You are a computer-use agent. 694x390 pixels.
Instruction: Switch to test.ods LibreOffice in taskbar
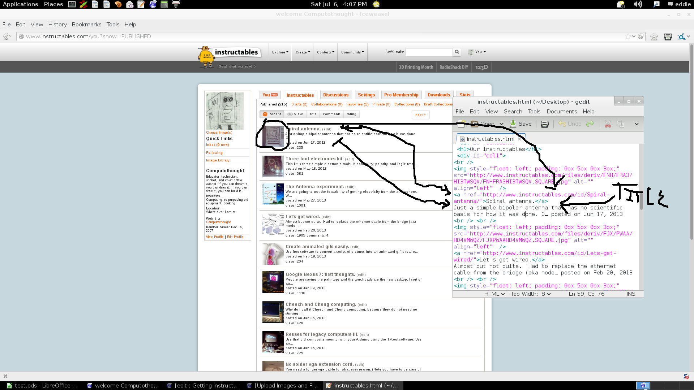pos(42,386)
